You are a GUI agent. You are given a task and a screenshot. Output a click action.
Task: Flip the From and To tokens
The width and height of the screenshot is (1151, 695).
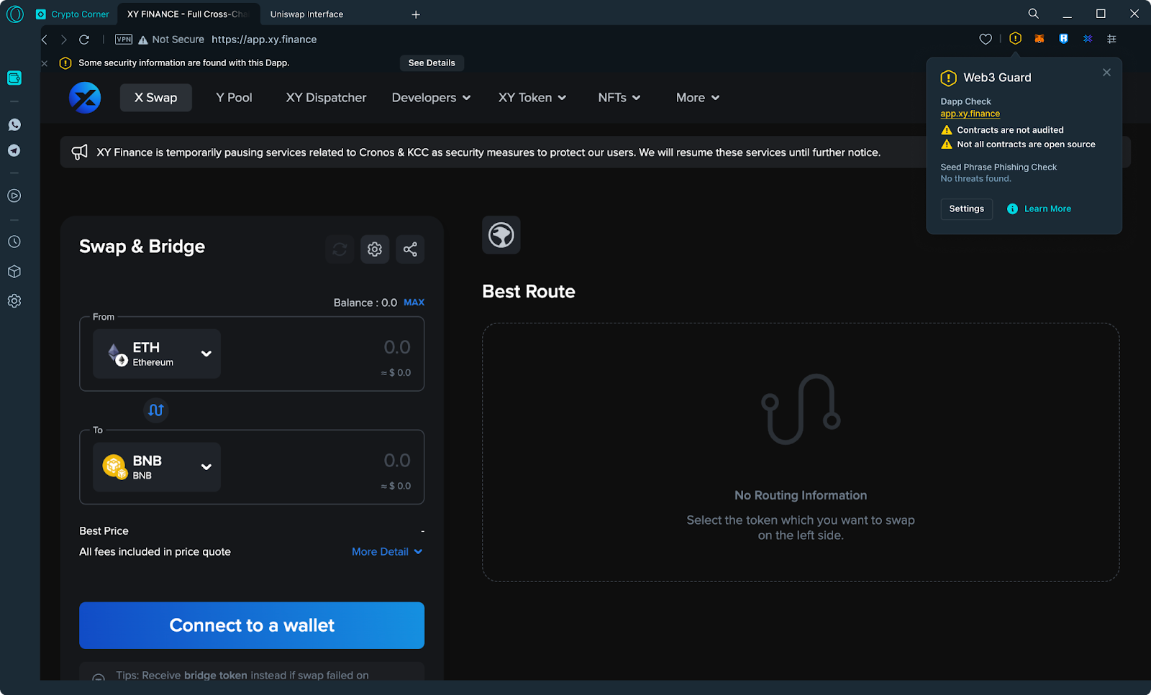coord(156,410)
